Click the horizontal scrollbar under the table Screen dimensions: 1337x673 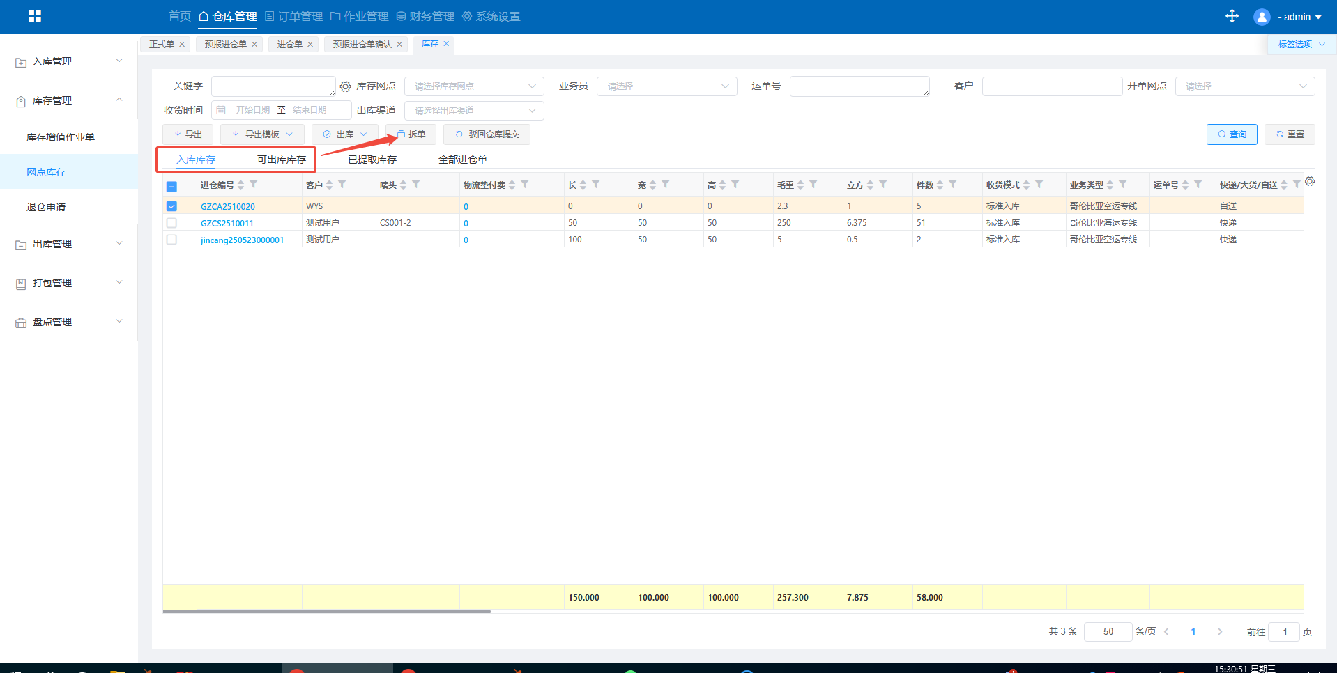[326, 611]
